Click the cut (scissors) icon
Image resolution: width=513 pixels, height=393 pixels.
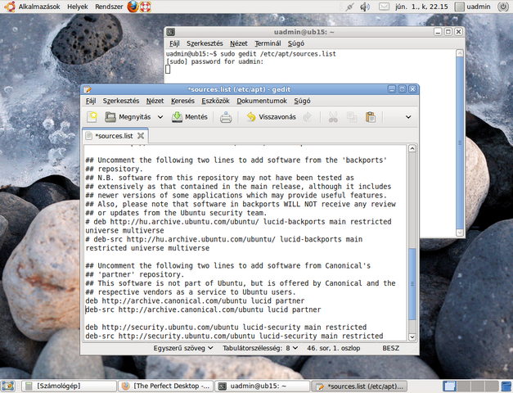tap(333, 117)
